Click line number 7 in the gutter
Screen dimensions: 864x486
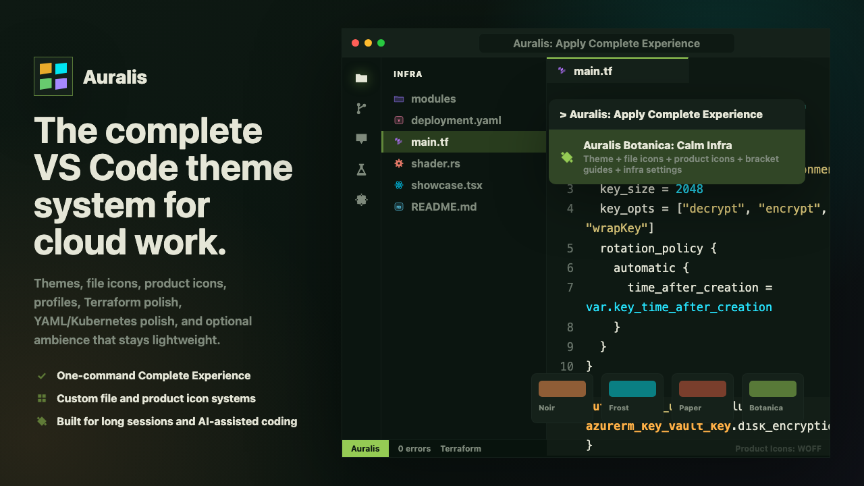click(570, 288)
